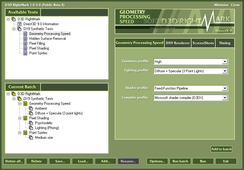Click the Delete button
Viewport: 244px width, 170px height.
[37, 161]
